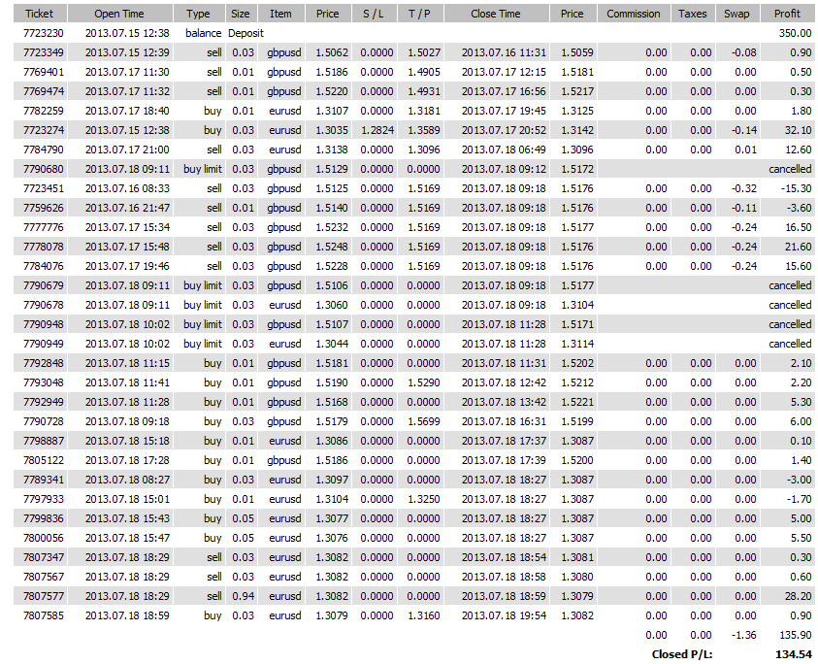Select ticket 7807585

[44, 615]
